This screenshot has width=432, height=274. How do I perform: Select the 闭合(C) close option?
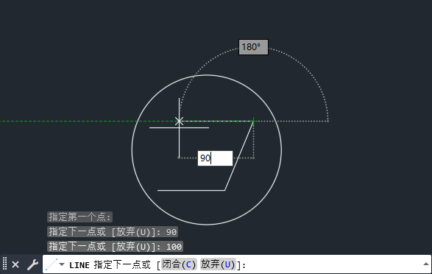pos(179,264)
